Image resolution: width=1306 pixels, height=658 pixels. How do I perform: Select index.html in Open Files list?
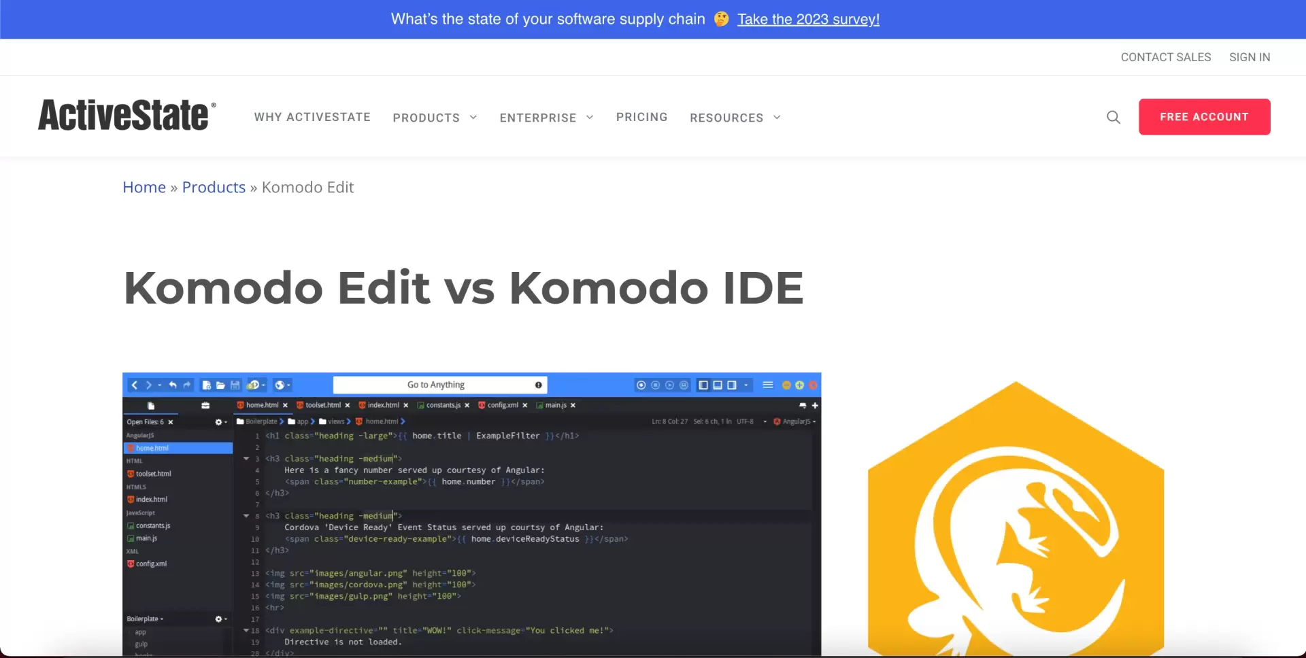point(147,500)
